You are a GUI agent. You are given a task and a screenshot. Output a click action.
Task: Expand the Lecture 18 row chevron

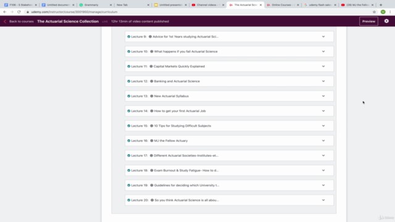(x=323, y=170)
